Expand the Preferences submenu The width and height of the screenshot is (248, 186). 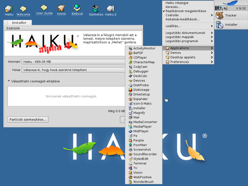point(188,62)
